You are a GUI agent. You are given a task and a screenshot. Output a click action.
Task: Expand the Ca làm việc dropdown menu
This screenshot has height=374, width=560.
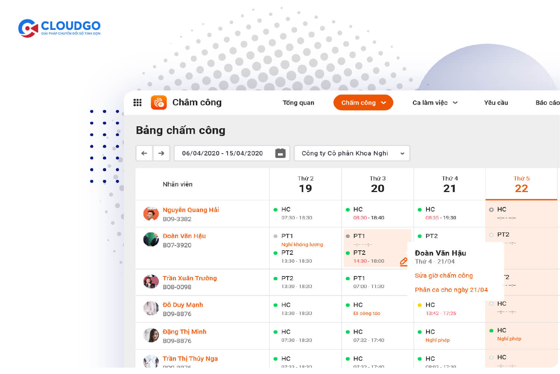435,102
